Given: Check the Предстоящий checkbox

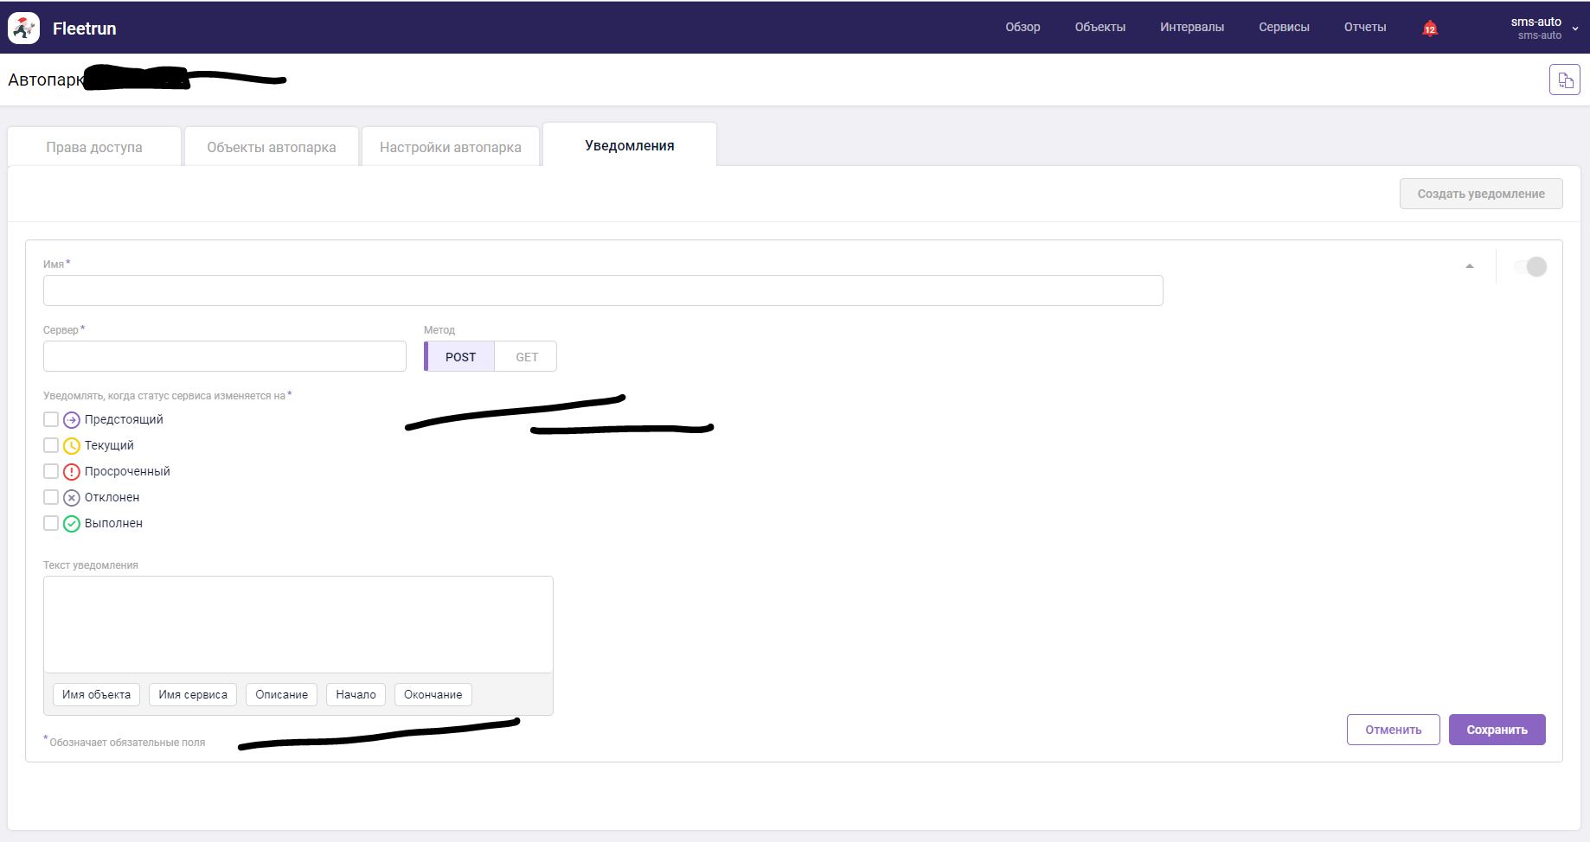Looking at the screenshot, I should [51, 419].
